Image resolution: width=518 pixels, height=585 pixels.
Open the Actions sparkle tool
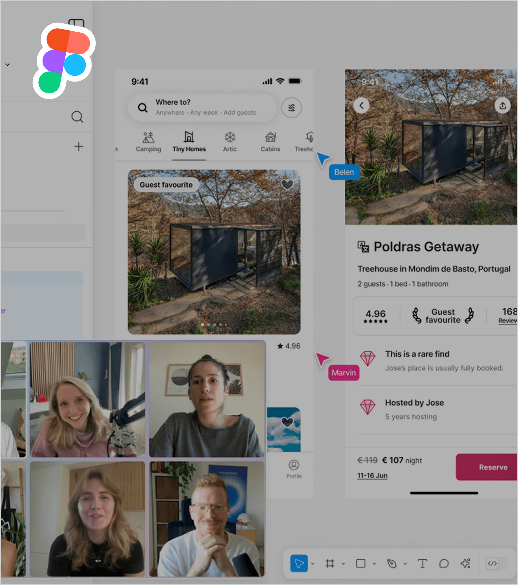[465, 563]
